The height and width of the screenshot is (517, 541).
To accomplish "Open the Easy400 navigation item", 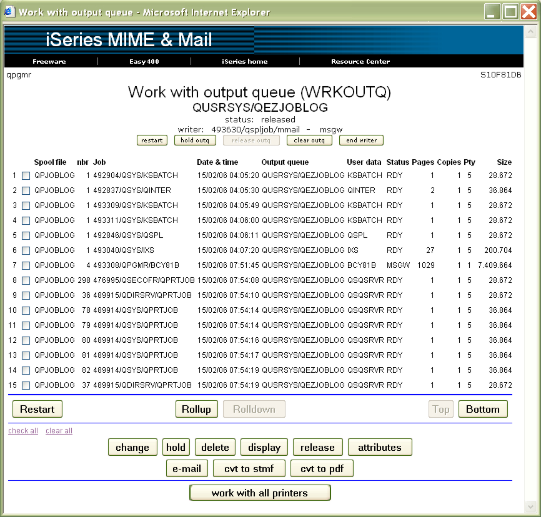I will pyautogui.click(x=144, y=61).
